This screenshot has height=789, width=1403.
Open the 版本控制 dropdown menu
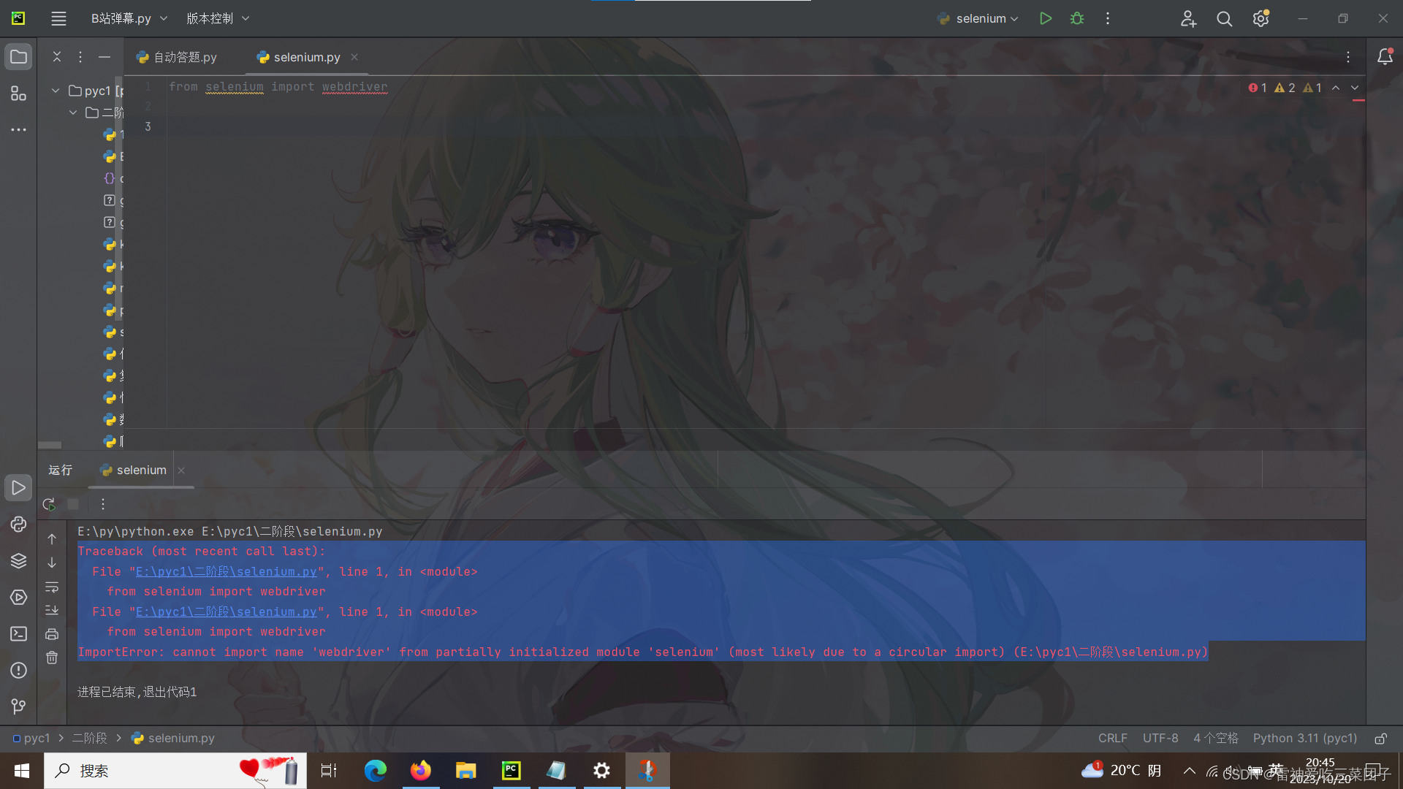(218, 18)
